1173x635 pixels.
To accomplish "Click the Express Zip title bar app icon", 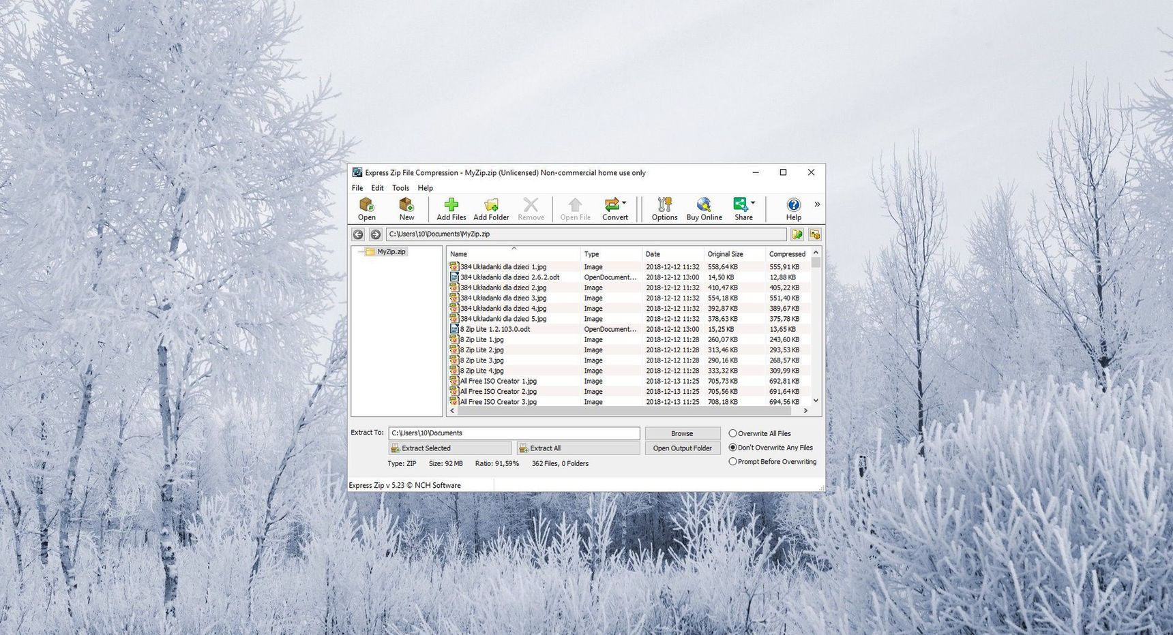I will point(357,172).
